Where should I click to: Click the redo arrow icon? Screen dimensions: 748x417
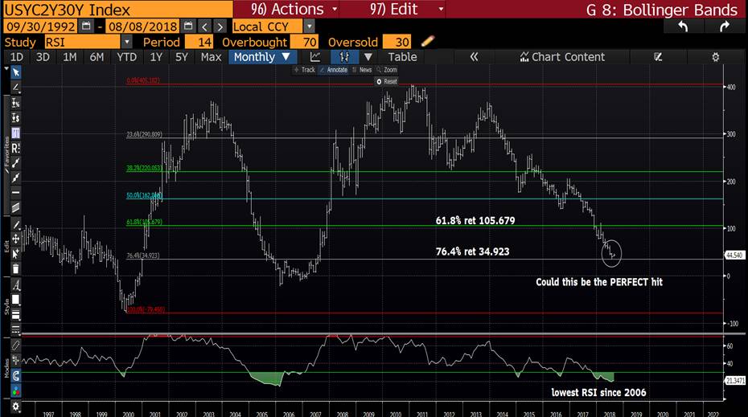[724, 26]
